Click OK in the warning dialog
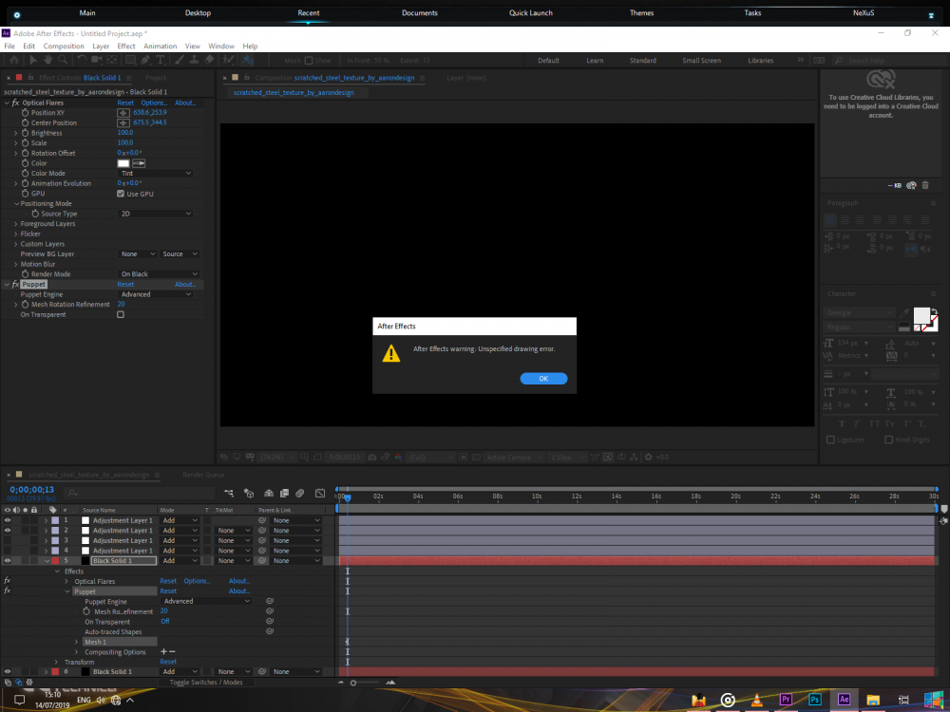 point(543,379)
